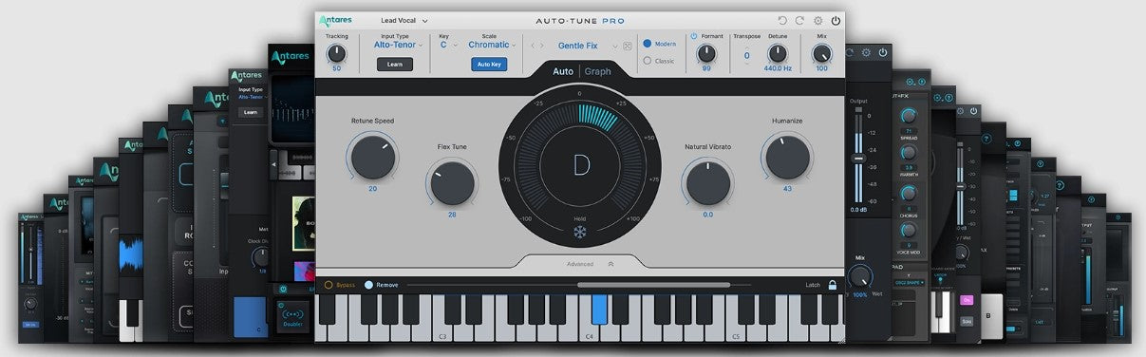Click the Tracking knob
The width and height of the screenshot is (1146, 357).
pos(336,53)
